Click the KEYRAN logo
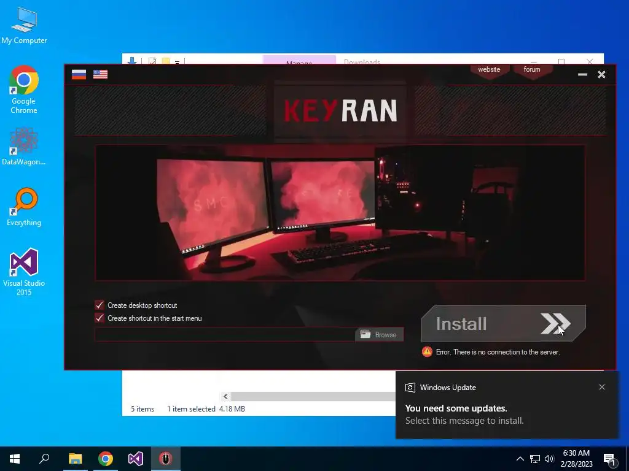This screenshot has height=471, width=629. point(340,110)
